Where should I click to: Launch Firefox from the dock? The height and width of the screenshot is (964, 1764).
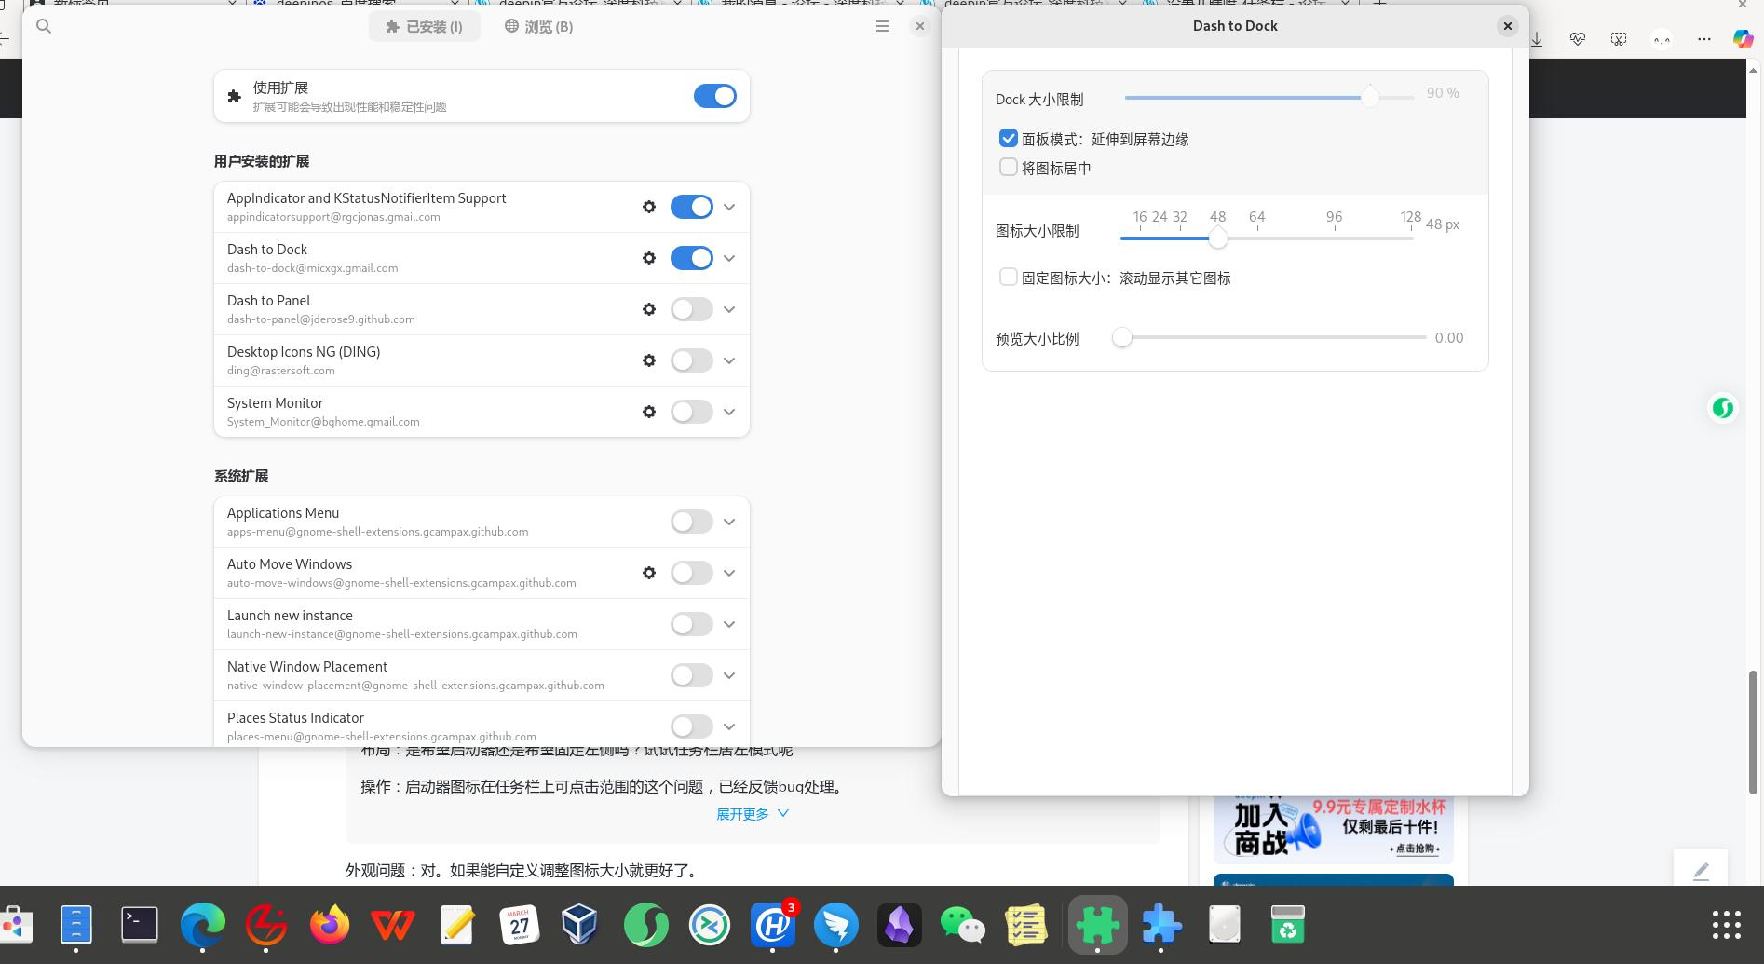click(330, 925)
